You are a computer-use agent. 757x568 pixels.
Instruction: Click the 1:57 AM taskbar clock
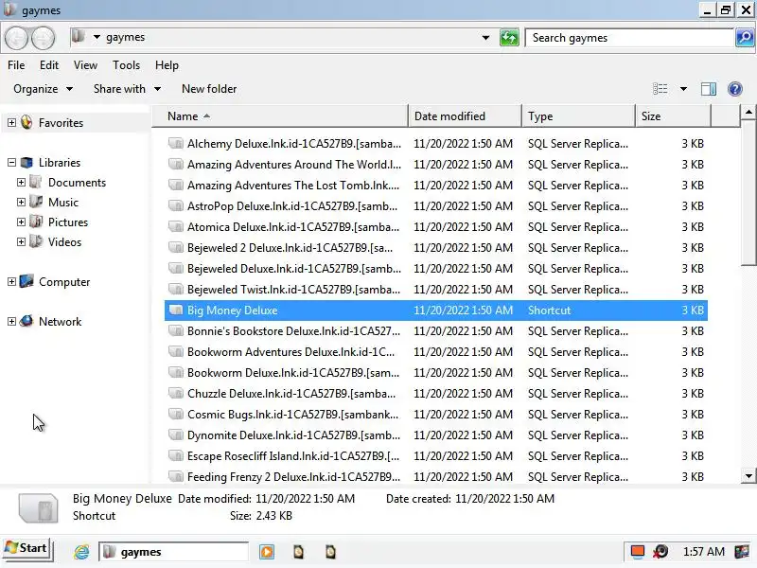point(703,552)
